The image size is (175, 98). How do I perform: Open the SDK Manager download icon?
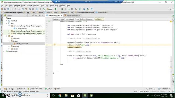point(87,9)
